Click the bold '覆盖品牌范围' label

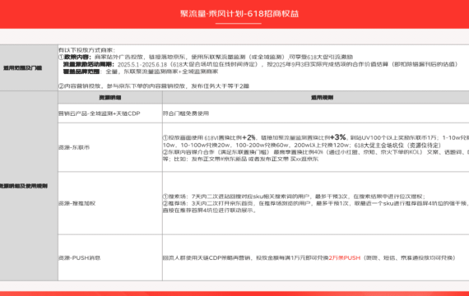click(81, 72)
